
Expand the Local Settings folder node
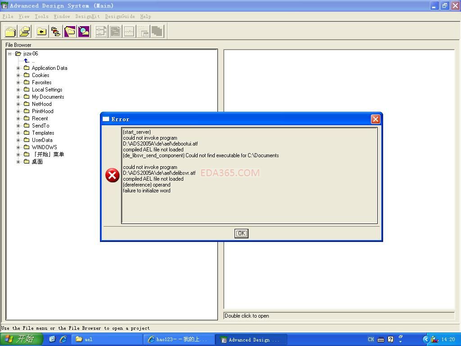coord(18,90)
